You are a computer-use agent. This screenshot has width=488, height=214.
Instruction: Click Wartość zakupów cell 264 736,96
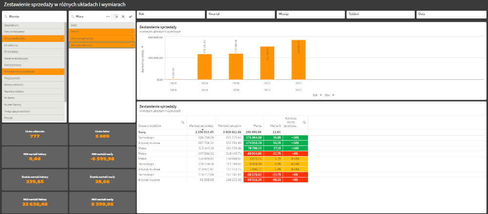click(230, 148)
